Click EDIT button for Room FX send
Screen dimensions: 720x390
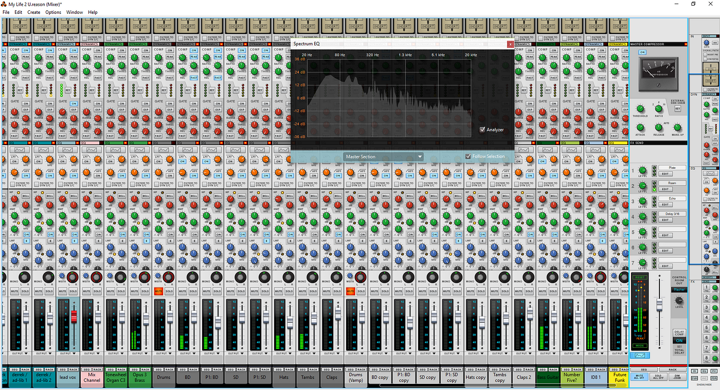[665, 189]
